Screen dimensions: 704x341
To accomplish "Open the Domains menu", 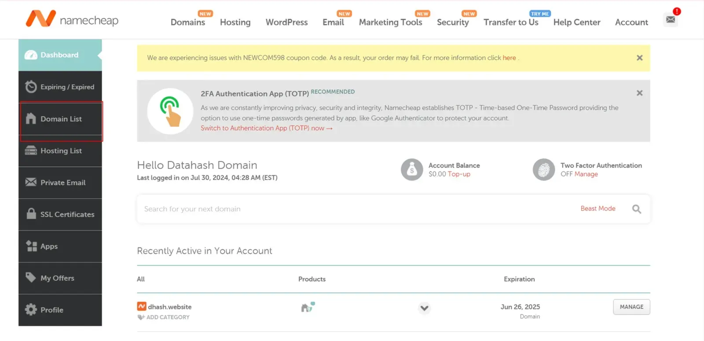I will coord(188,22).
